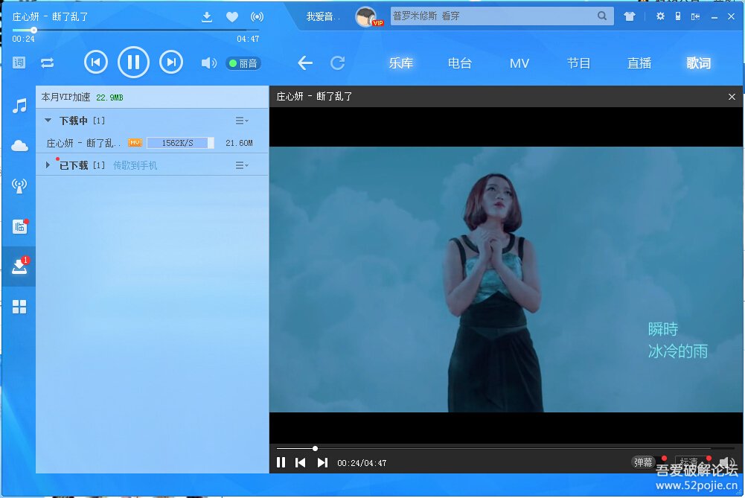Open the 乐库 tab
This screenshot has height=498, width=745.
click(401, 63)
